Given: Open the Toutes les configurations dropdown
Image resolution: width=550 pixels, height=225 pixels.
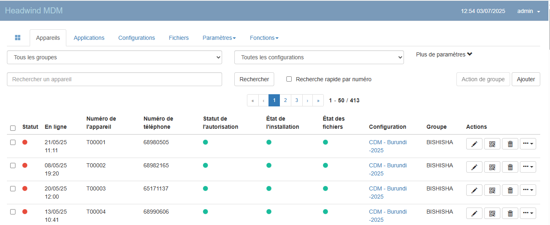Looking at the screenshot, I should (319, 57).
